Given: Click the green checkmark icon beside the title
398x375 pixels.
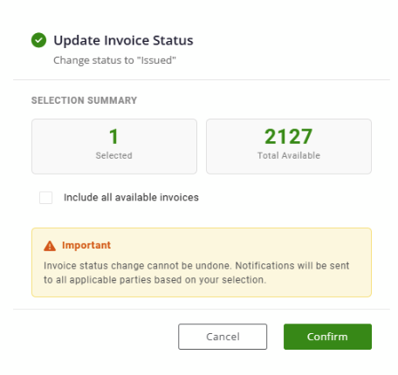Looking at the screenshot, I should (x=38, y=40).
